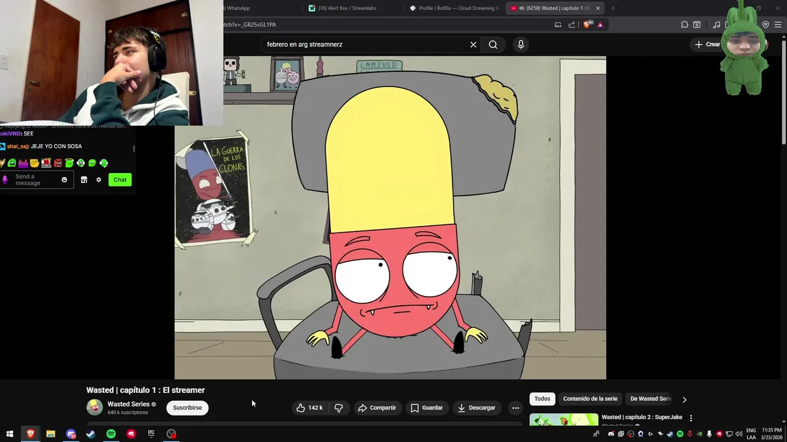Open the media control music note icon
This screenshot has width=787, height=442.
click(716, 25)
